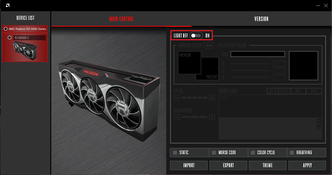332x175 pixels.
Task: Click the Morse Code Reset button
Action: (314, 91)
